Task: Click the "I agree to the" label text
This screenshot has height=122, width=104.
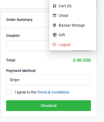Action: tap(26, 92)
